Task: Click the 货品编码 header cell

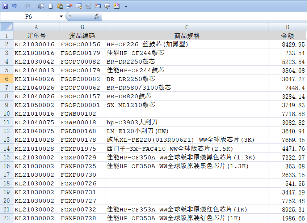Action: (x=82, y=35)
